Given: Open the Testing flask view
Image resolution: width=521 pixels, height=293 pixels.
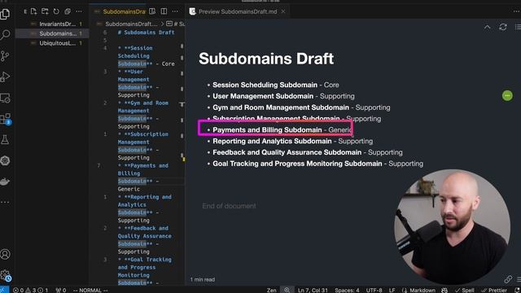Looking at the screenshot, I should tap(5, 139).
